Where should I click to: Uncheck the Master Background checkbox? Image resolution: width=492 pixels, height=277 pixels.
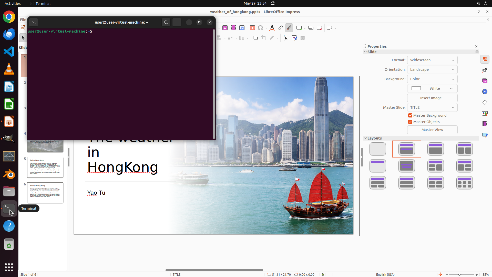click(x=410, y=115)
